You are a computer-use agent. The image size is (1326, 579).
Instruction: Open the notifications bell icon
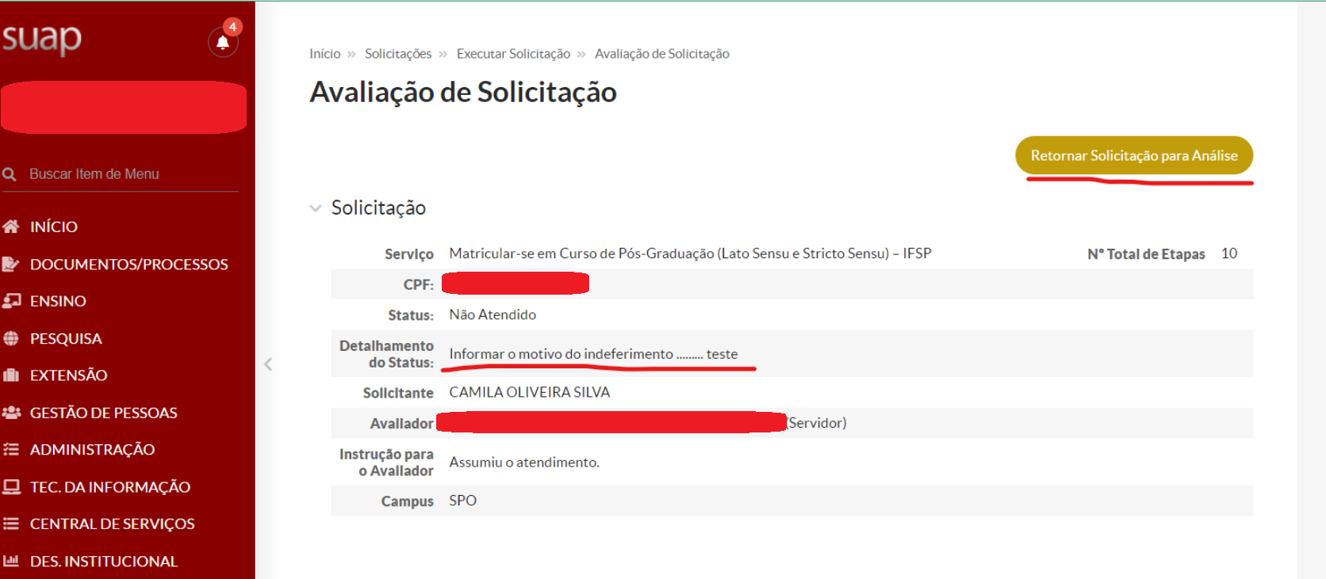pos(223,42)
